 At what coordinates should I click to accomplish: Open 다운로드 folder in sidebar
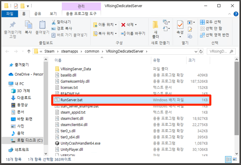point(21,98)
